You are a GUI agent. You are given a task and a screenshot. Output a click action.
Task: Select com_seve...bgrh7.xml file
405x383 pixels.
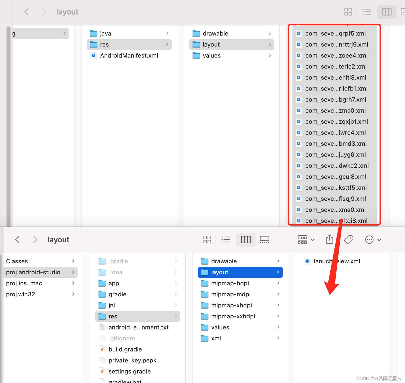point(334,99)
